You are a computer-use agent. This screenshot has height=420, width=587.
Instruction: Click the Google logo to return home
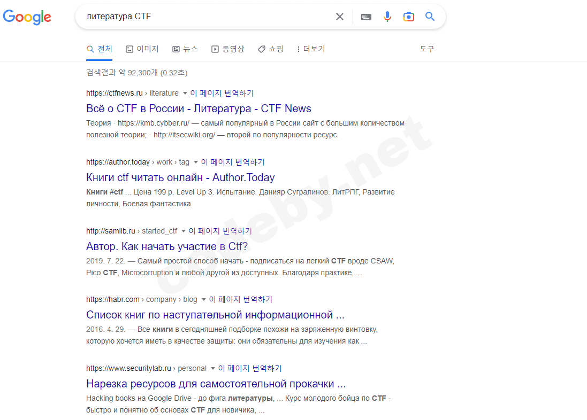pyautogui.click(x=27, y=17)
